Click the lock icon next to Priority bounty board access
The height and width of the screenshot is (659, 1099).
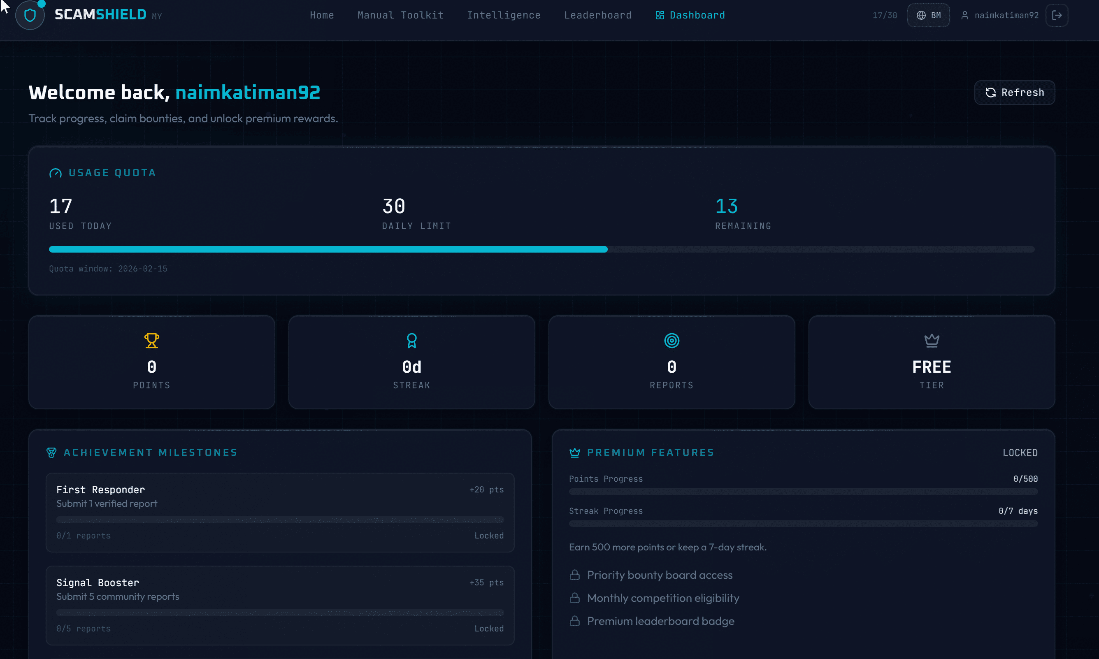(x=574, y=575)
